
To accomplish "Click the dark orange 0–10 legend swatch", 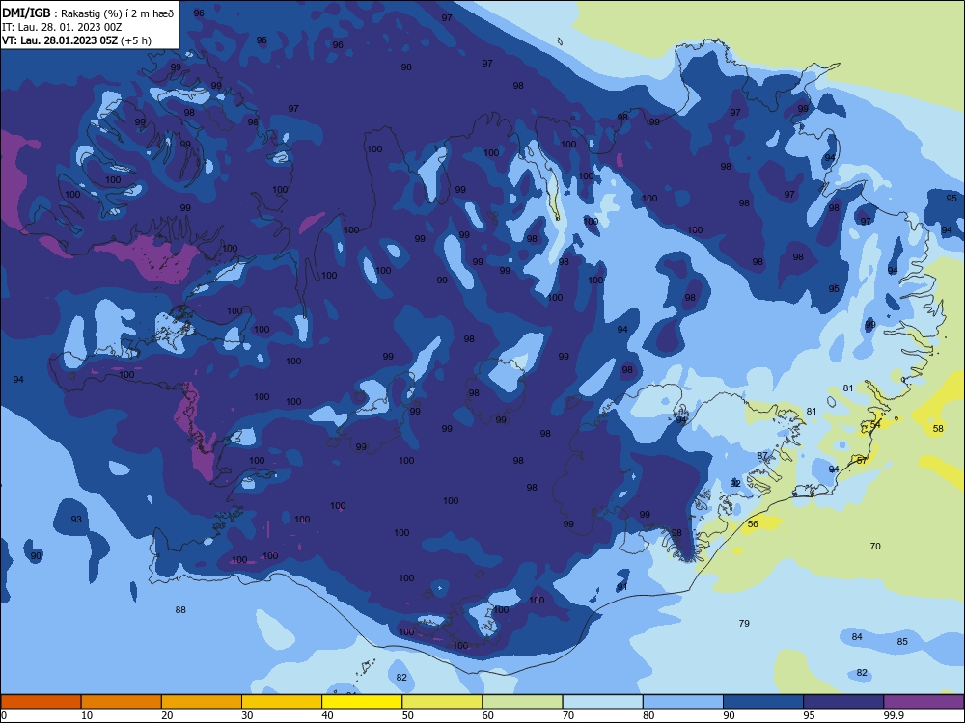I will coord(41,702).
